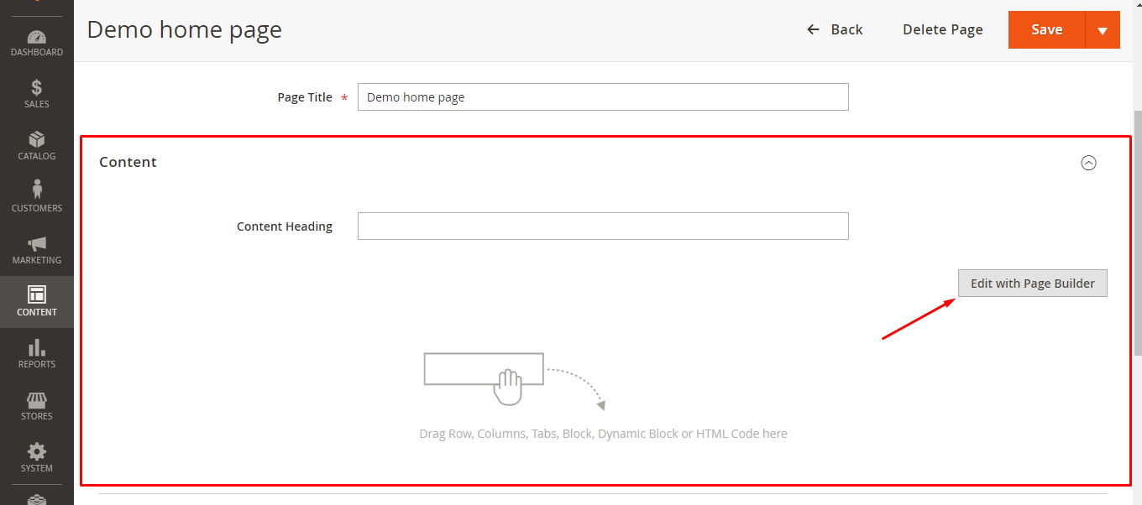This screenshot has width=1142, height=505.
Task: Click the Delete Page button
Action: 943,29
